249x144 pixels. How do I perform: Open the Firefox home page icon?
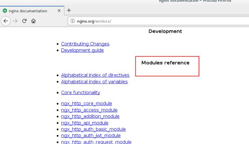tap(33, 21)
